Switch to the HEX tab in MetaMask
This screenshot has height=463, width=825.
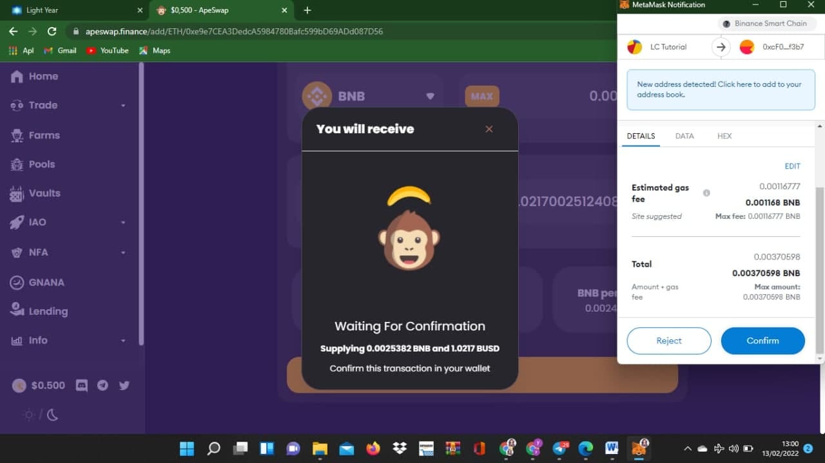tap(724, 136)
